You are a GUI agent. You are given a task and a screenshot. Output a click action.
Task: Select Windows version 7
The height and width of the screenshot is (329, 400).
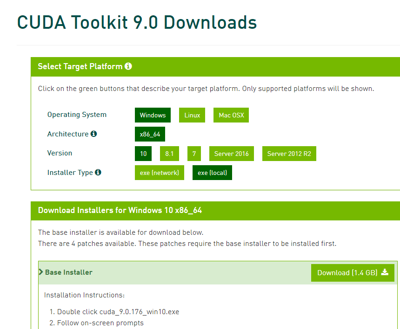point(194,154)
